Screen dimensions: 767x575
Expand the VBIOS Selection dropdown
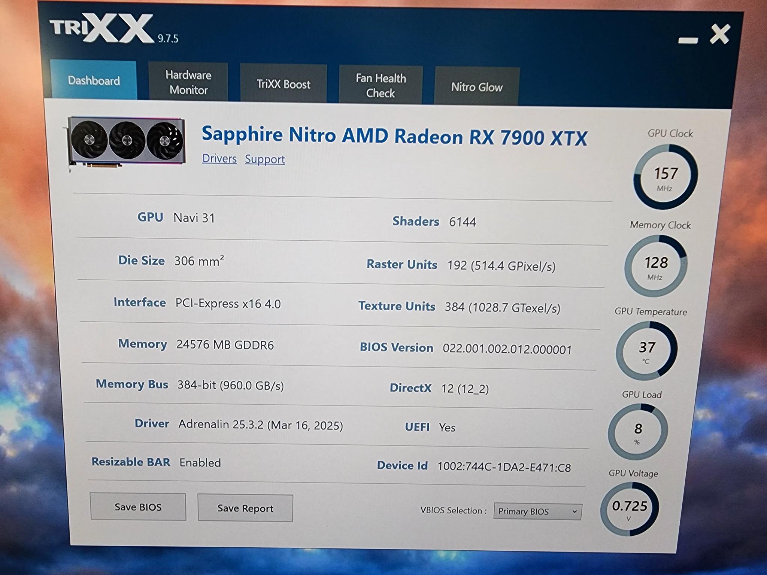coord(537,511)
